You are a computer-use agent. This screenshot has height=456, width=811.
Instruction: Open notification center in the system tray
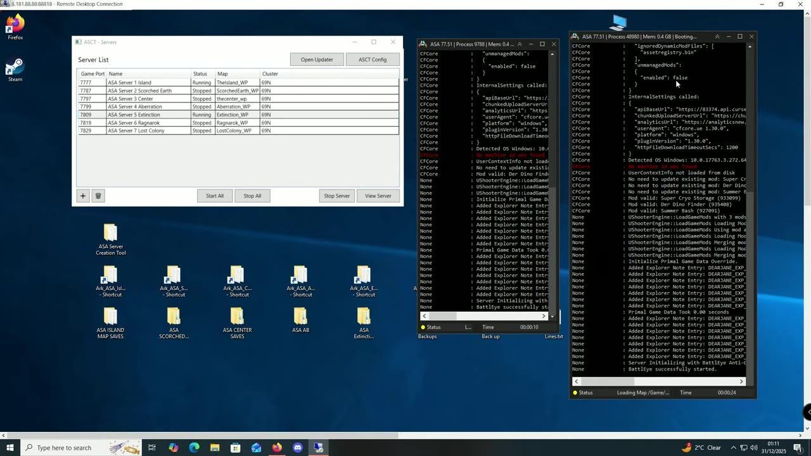coord(798,448)
